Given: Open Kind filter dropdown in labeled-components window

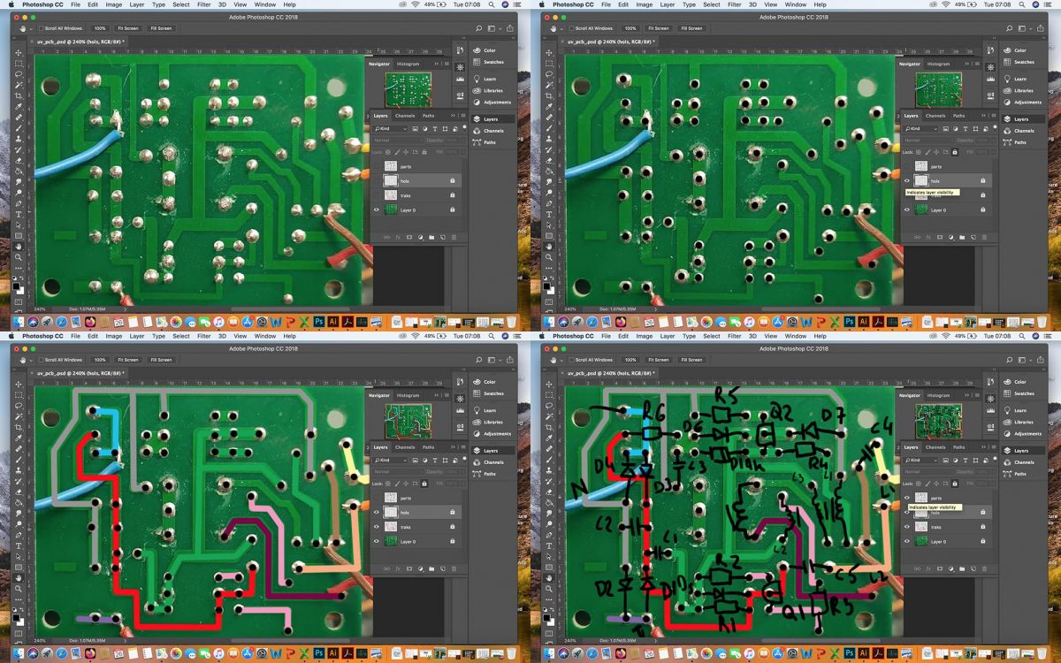Looking at the screenshot, I should click(920, 460).
